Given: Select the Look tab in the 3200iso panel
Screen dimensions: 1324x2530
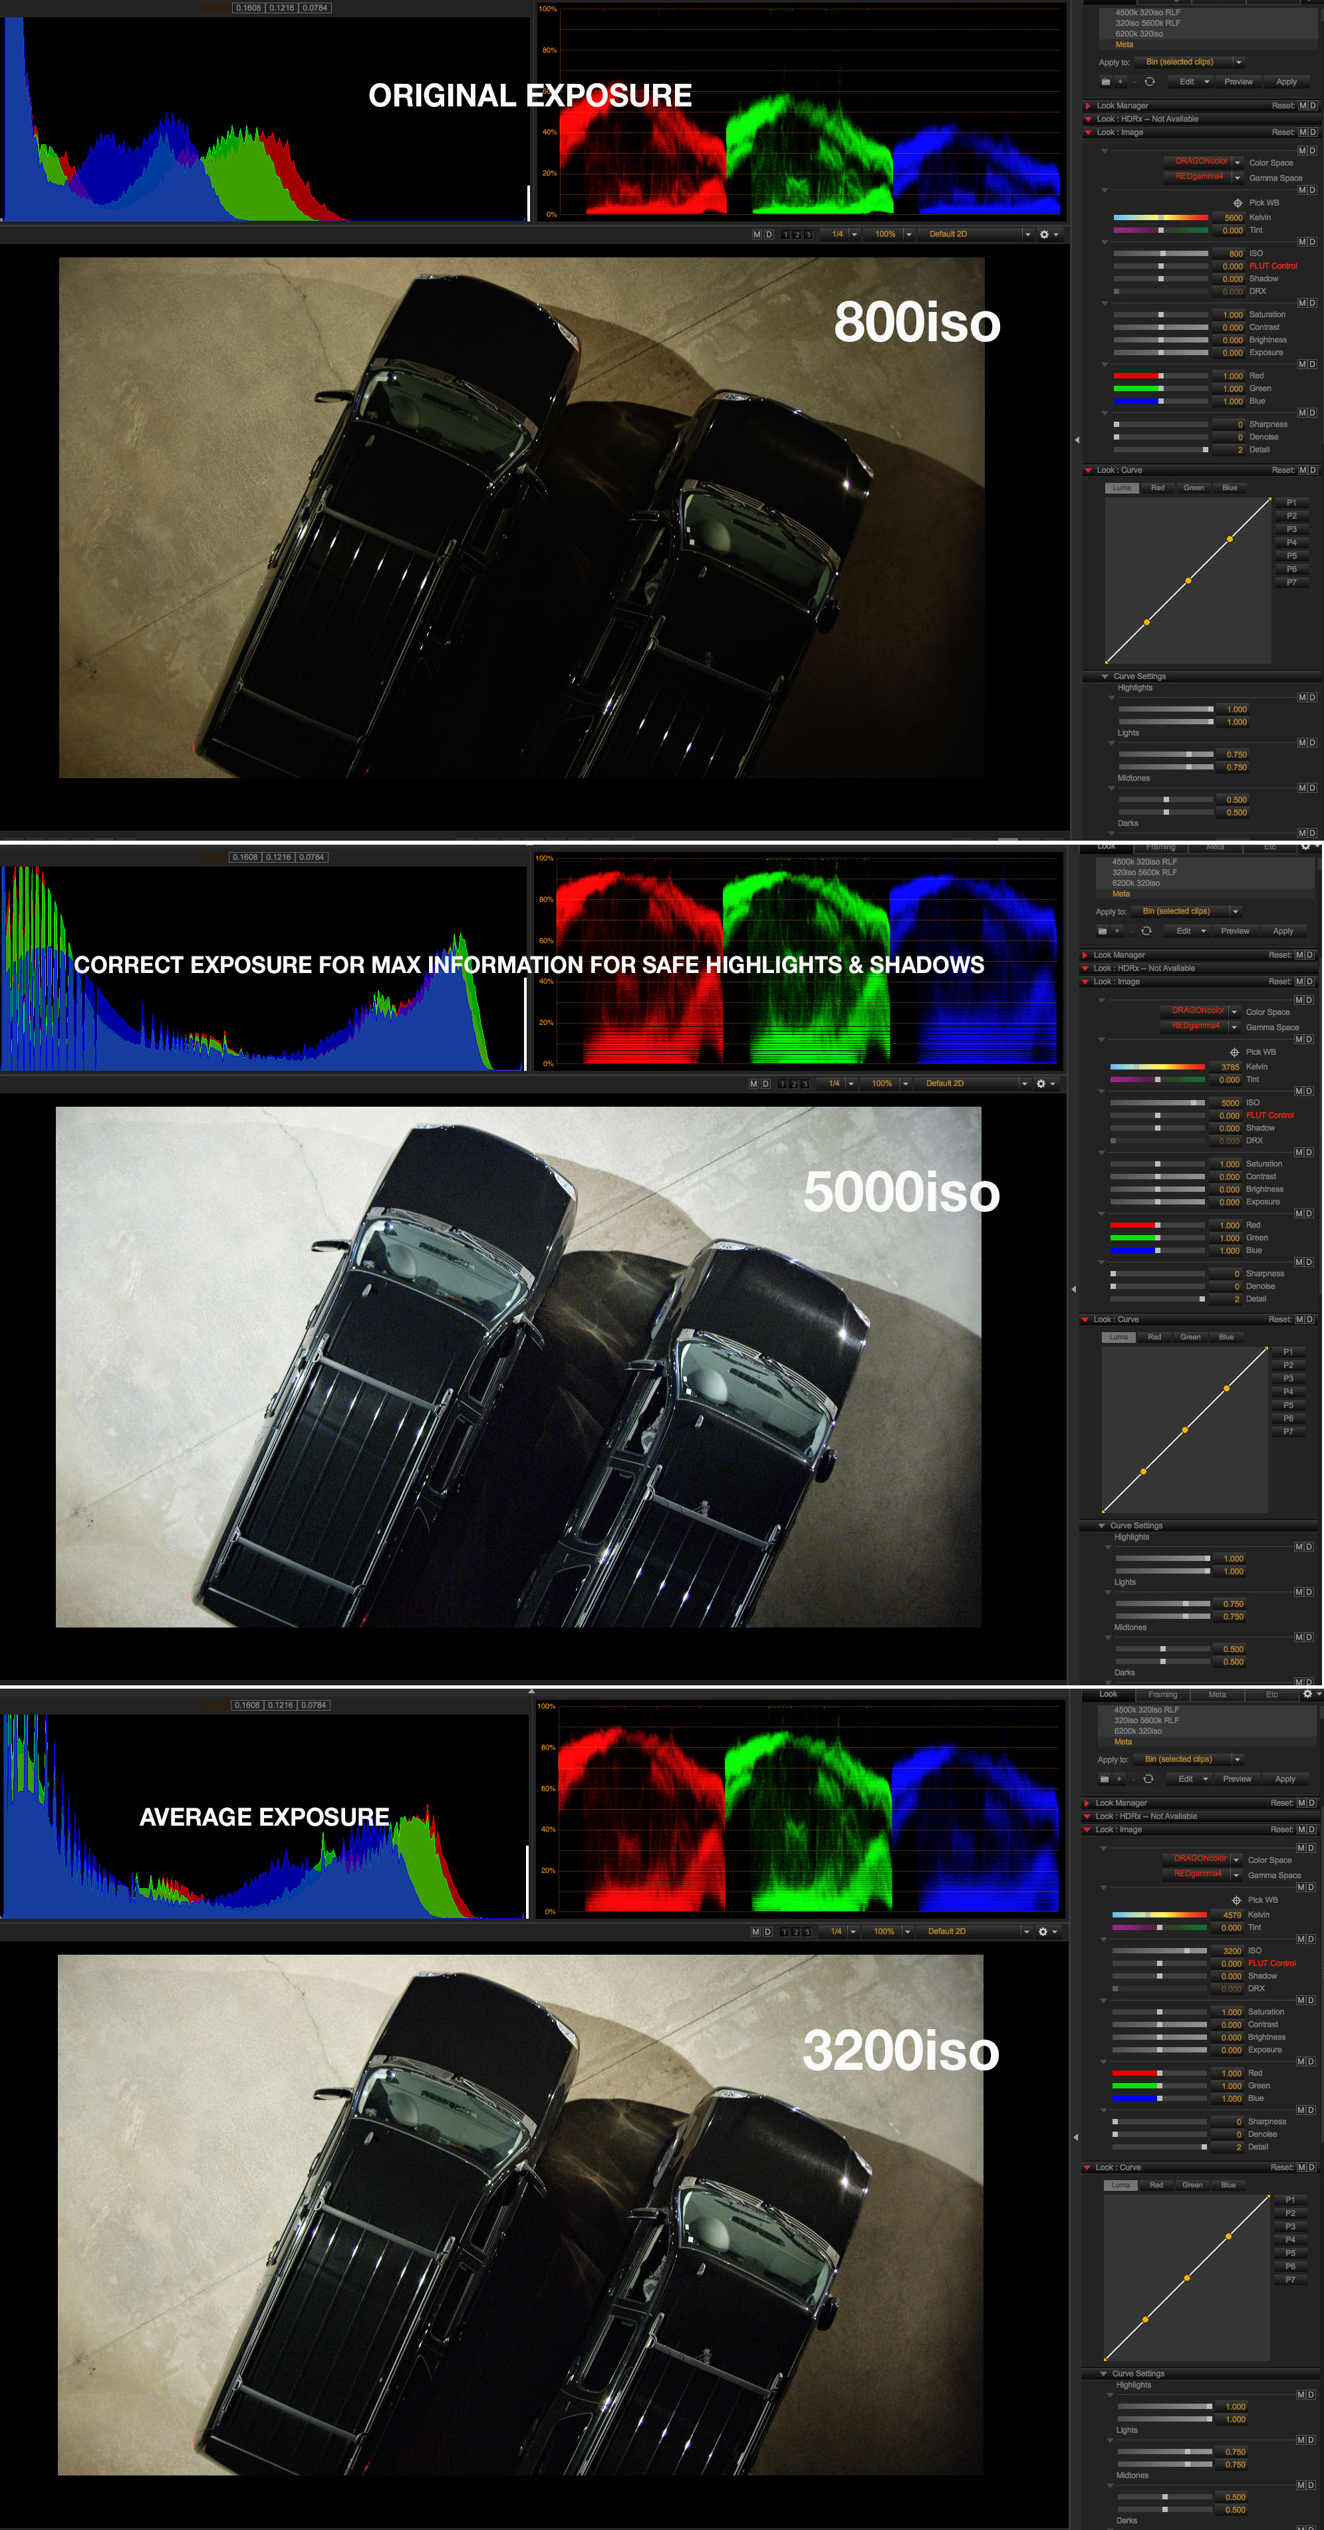Looking at the screenshot, I should click(x=1109, y=1694).
